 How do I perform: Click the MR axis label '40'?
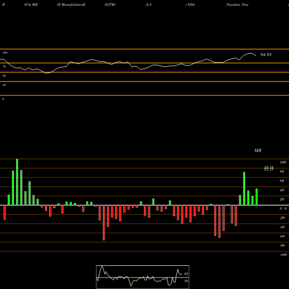pos(282,190)
